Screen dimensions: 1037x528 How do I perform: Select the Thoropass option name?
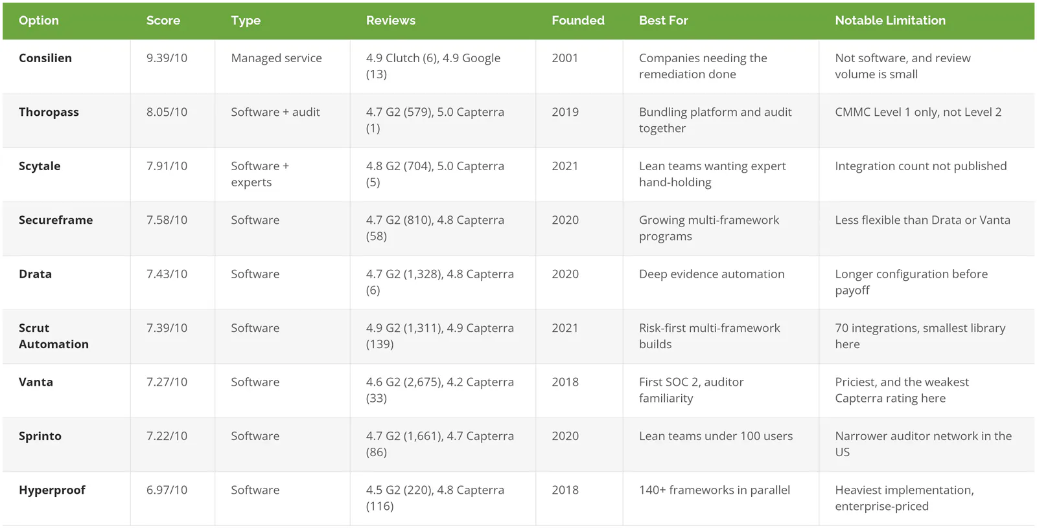(49, 112)
